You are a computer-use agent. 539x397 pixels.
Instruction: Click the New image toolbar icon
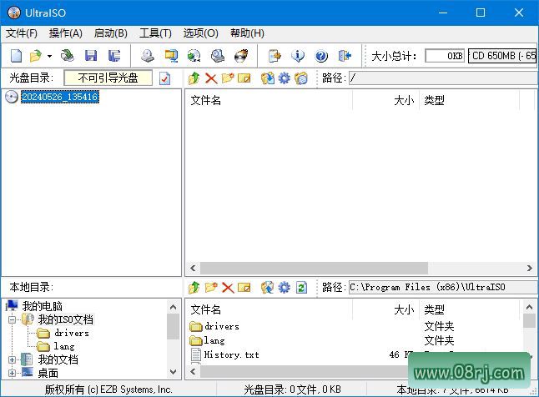[16, 56]
